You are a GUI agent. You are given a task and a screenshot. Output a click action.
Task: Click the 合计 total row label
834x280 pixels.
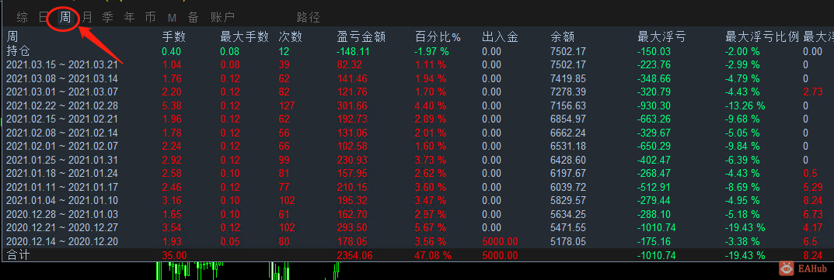point(18,255)
